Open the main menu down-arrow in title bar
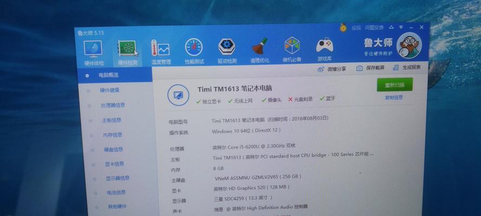Image resolution: width=481 pixels, height=216 pixels. click(x=401, y=27)
